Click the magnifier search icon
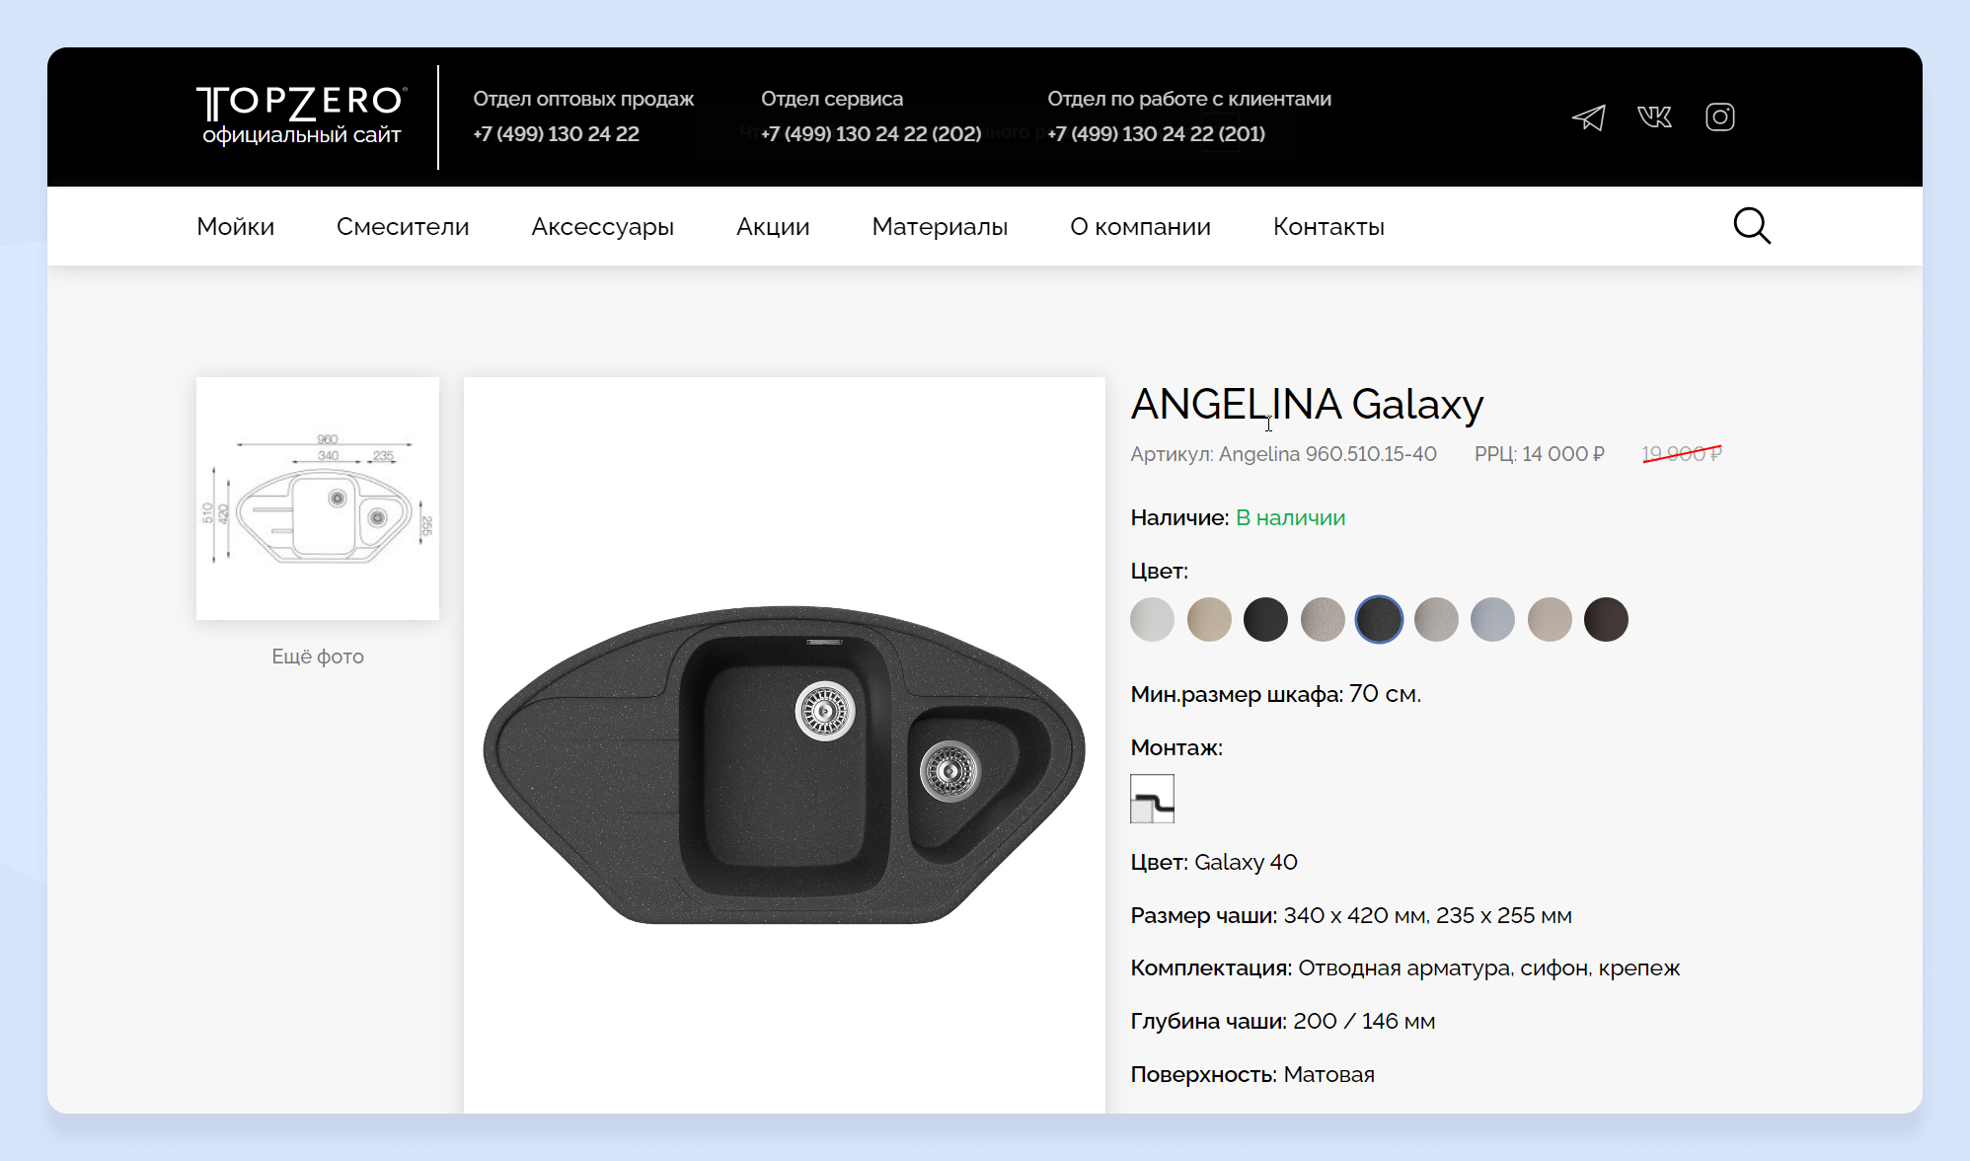1970x1161 pixels. tap(1751, 226)
